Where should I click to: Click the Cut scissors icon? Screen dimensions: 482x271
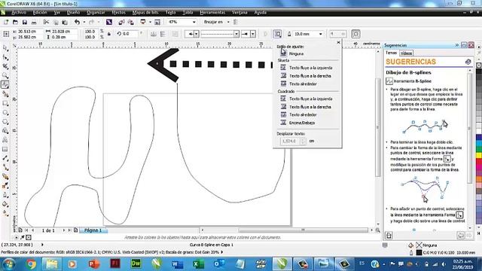pyautogui.click(x=46, y=22)
